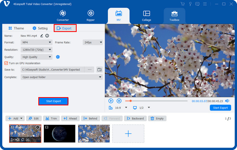Open the Frame Rate dropdown showing 24fps
The width and height of the screenshot is (237, 150).
(x=93, y=43)
